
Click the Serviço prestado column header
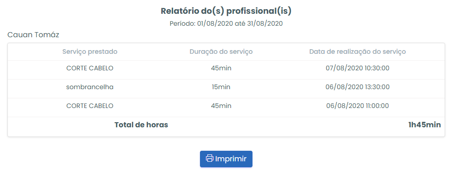pyautogui.click(x=90, y=52)
